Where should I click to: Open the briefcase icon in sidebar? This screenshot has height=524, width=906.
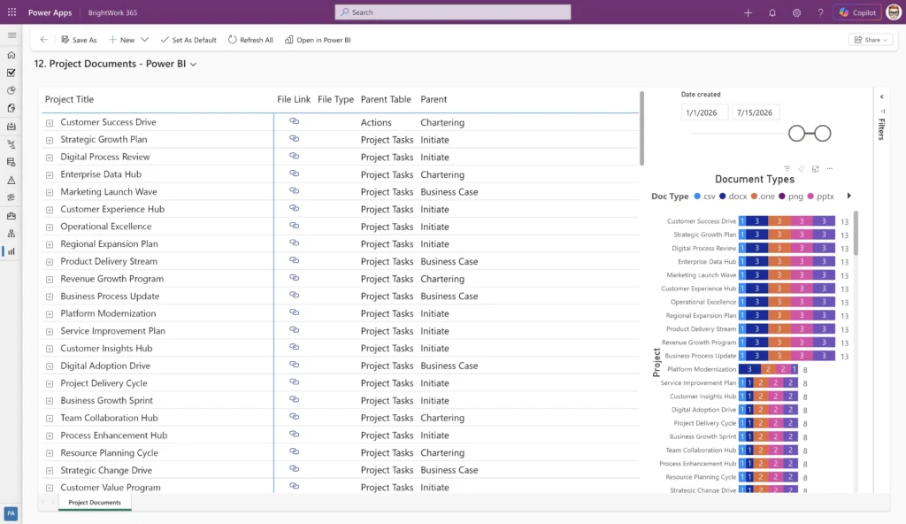pos(11,216)
